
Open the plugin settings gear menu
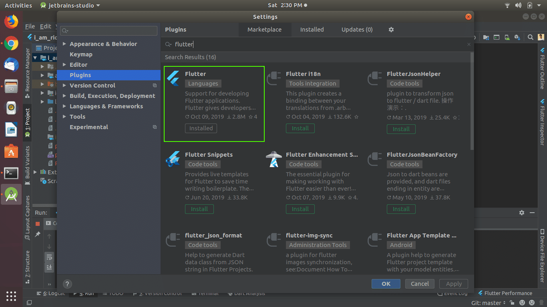click(x=391, y=30)
